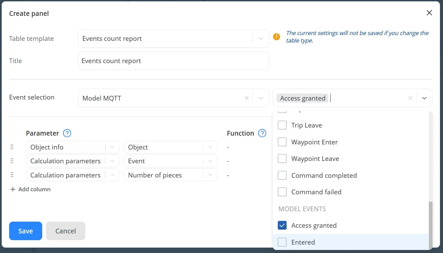The height and width of the screenshot is (253, 443).
Task: Tick the Waypoint Leave checkbox
Action: coord(282,159)
